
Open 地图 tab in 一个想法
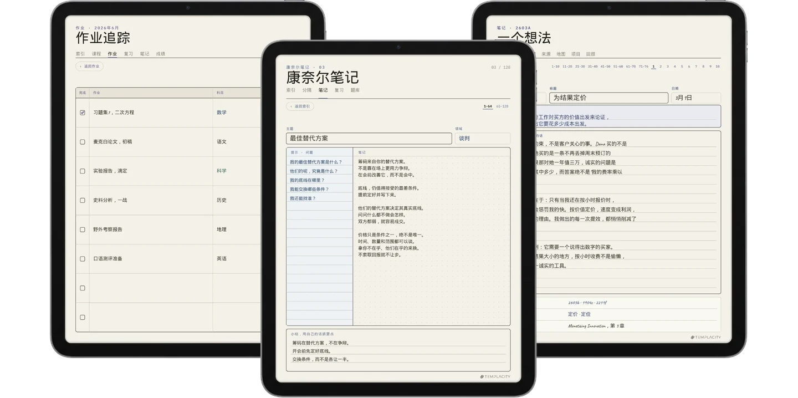click(x=561, y=54)
